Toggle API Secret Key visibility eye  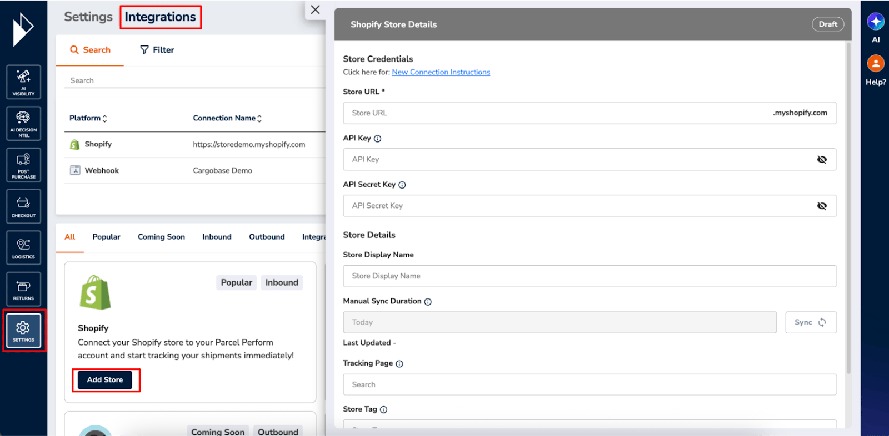(822, 206)
